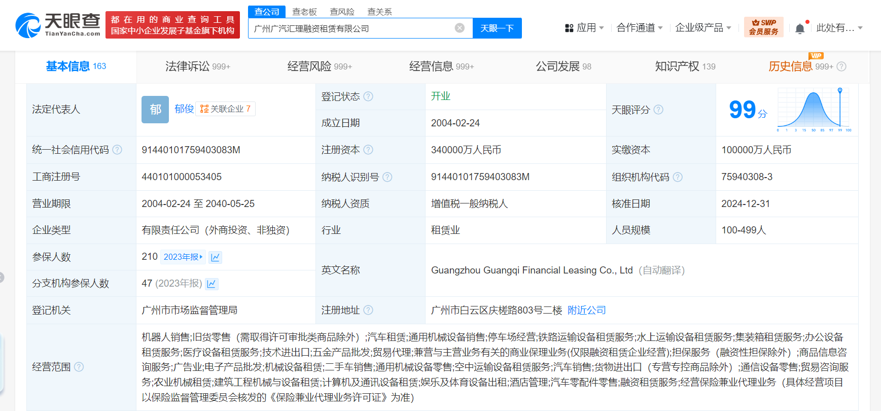This screenshot has width=881, height=411.
Task: Click help icon beside 统一社会信用代码
Action: [117, 150]
